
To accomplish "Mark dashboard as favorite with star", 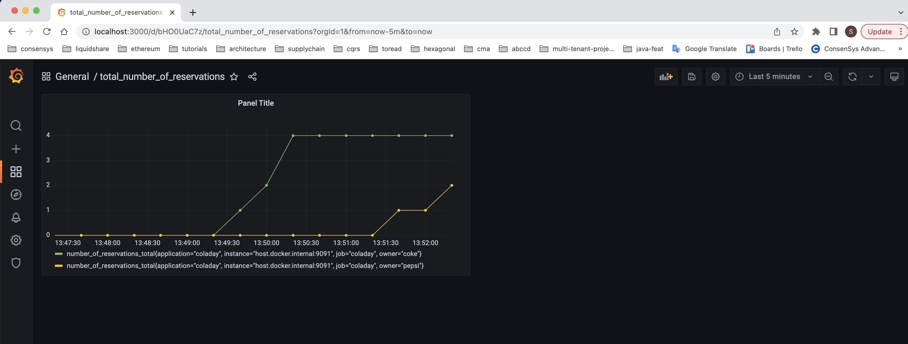I will pyautogui.click(x=234, y=76).
